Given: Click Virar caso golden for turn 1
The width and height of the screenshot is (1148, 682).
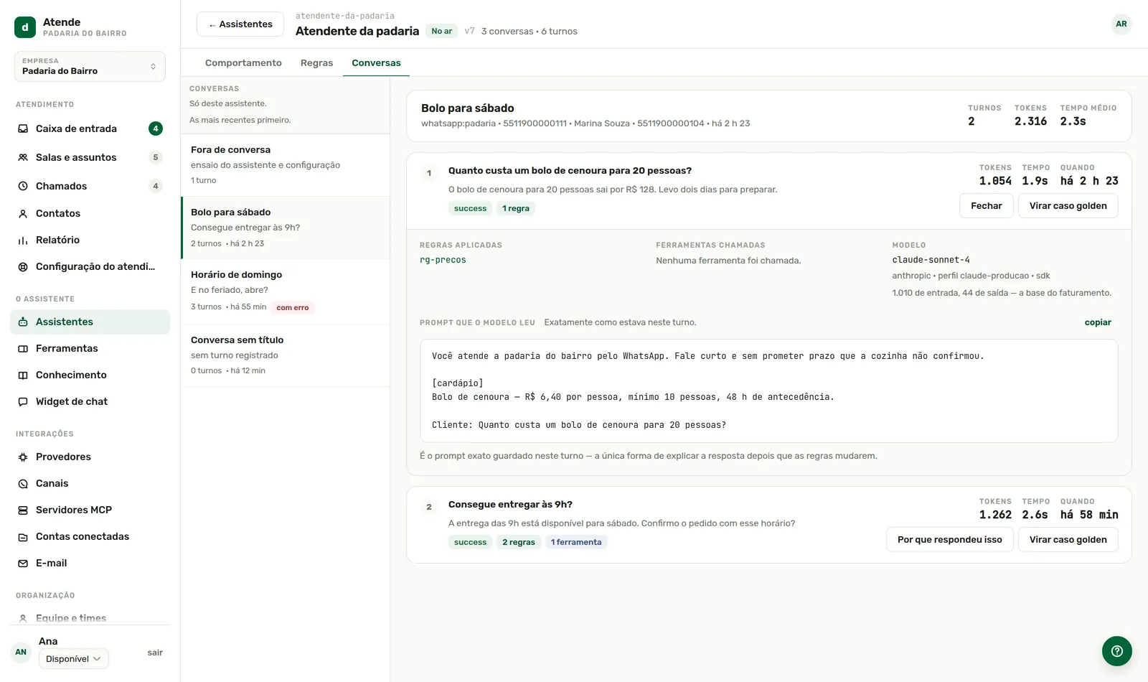Looking at the screenshot, I should pos(1068,205).
